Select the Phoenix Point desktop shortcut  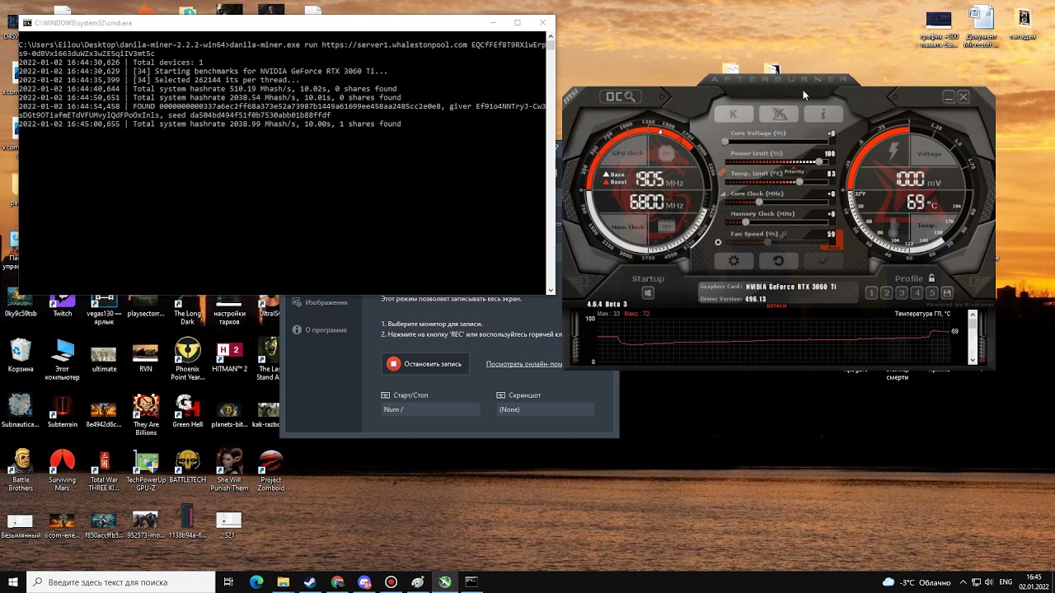tap(187, 360)
